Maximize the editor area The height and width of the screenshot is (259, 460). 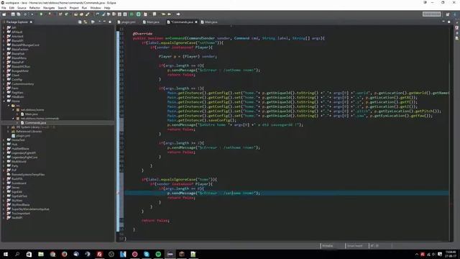pos(448,22)
